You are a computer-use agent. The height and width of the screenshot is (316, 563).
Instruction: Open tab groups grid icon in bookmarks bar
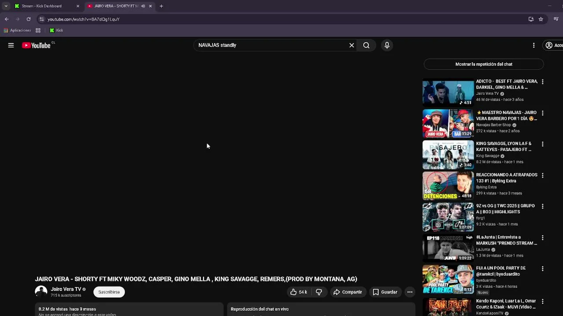[38, 30]
